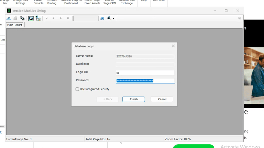Click into the Password field
This screenshot has height=148, width=264.
[145, 80]
